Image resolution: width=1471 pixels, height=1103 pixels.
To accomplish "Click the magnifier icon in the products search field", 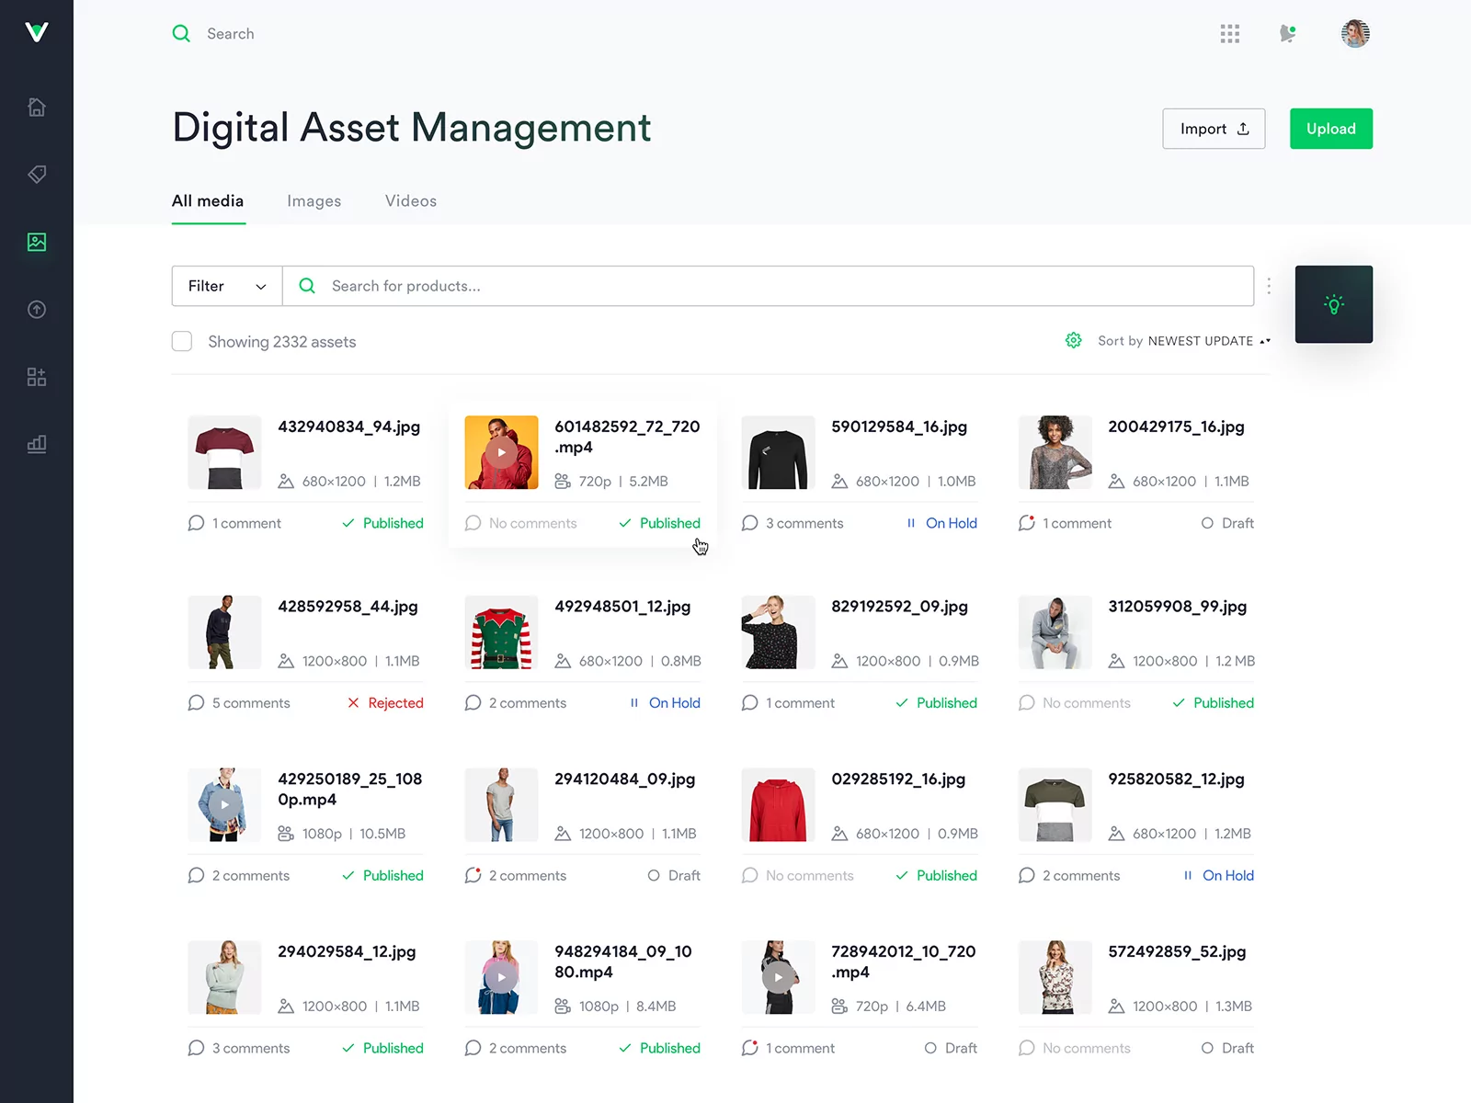I will click(307, 286).
